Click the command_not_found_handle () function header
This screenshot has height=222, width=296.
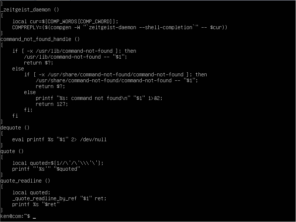[x=40, y=39]
